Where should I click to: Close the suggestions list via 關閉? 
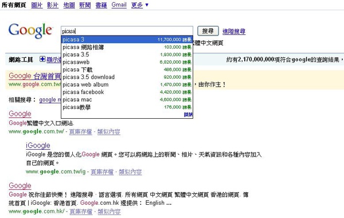click(188, 115)
